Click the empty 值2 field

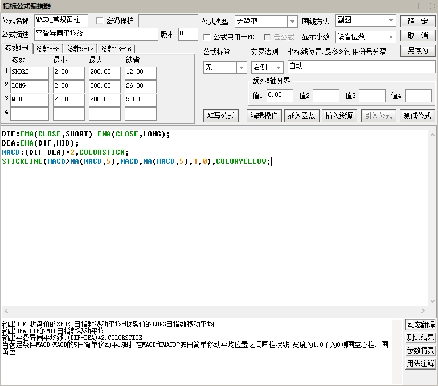tap(326, 96)
